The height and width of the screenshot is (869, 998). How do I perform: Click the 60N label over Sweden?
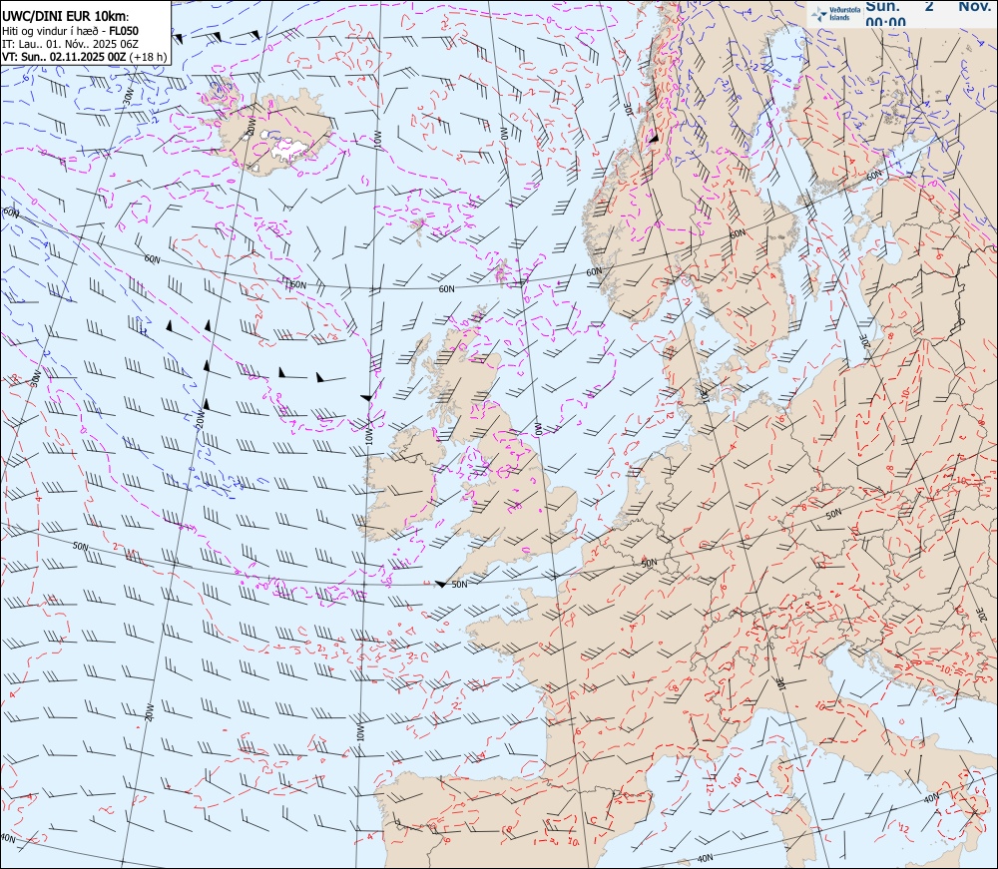click(738, 234)
